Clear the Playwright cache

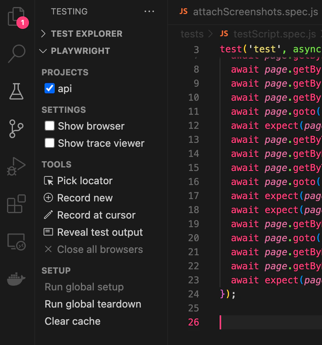[72, 321]
